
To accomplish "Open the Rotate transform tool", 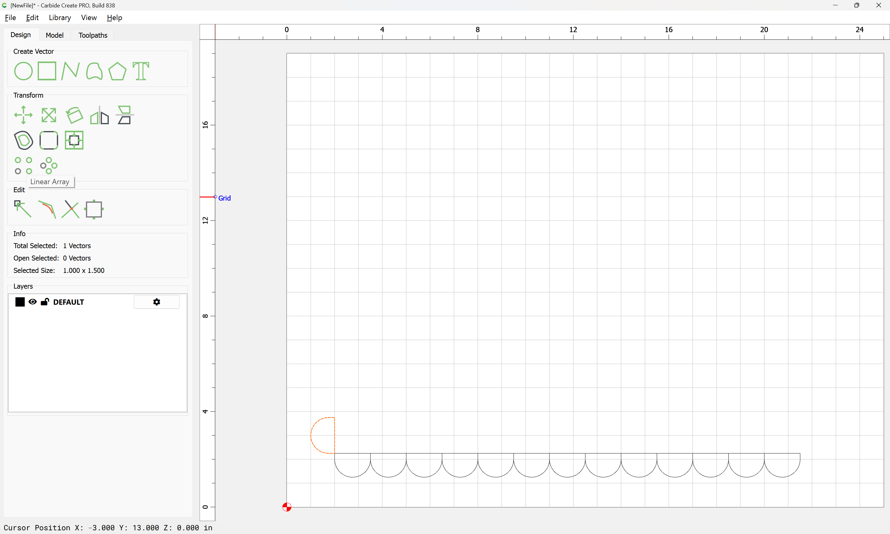I will pos(74,115).
